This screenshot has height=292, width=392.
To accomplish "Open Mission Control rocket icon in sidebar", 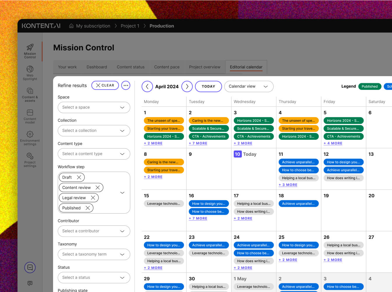I will pyautogui.click(x=30, y=47).
